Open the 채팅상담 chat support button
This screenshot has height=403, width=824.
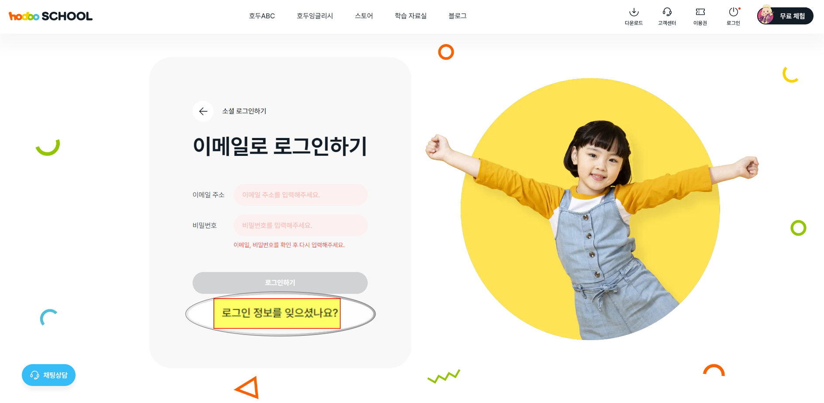(x=48, y=375)
